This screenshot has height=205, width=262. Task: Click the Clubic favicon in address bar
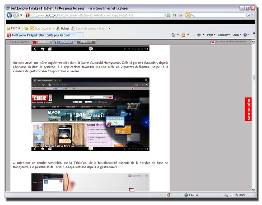coord(28,15)
